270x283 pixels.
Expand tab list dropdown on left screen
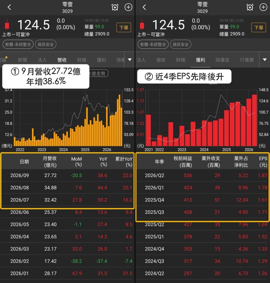pos(130,60)
